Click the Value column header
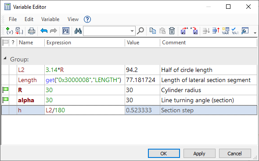 (x=142, y=43)
